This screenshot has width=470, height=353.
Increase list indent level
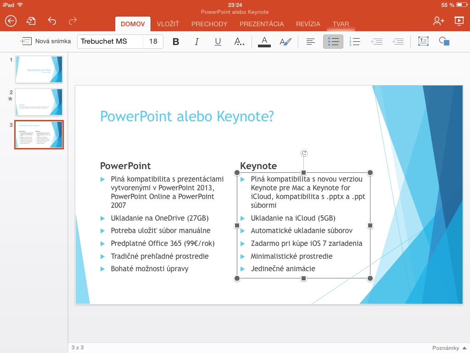pos(397,41)
